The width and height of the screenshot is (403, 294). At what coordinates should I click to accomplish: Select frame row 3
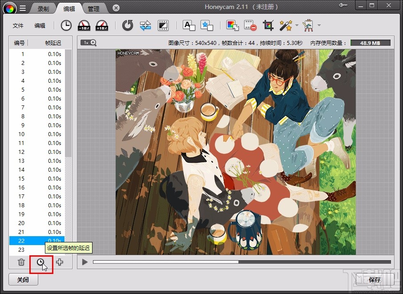pos(37,72)
